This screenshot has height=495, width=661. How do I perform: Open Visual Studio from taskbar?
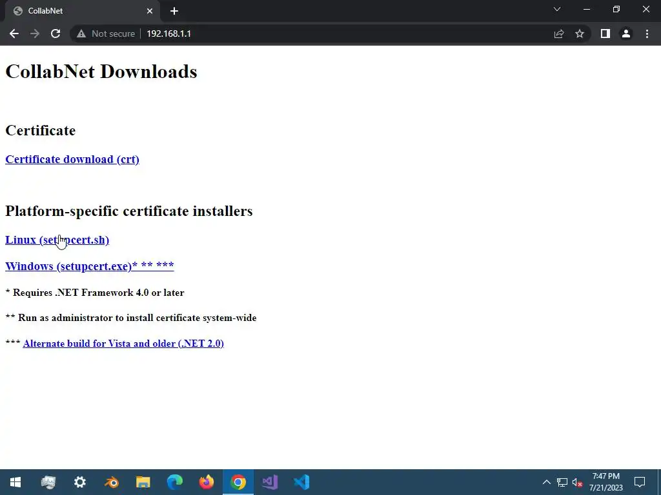coord(270,482)
